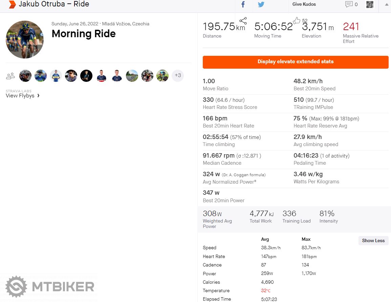Open the comments bubble icon
391x302 pixels.
tap(349, 4)
